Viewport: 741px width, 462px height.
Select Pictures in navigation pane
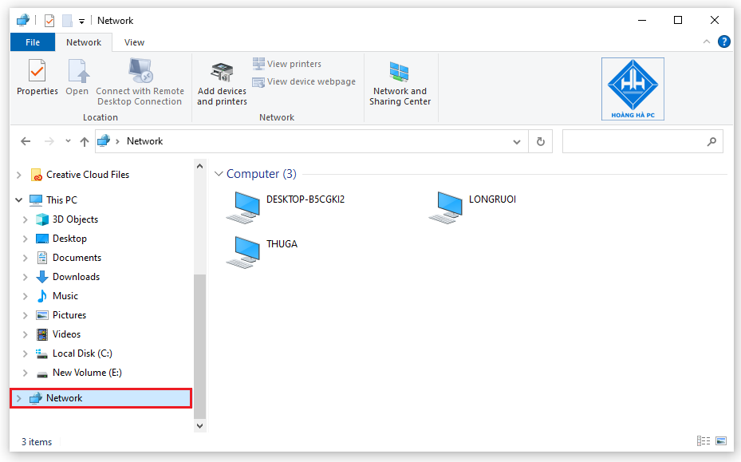tap(69, 315)
